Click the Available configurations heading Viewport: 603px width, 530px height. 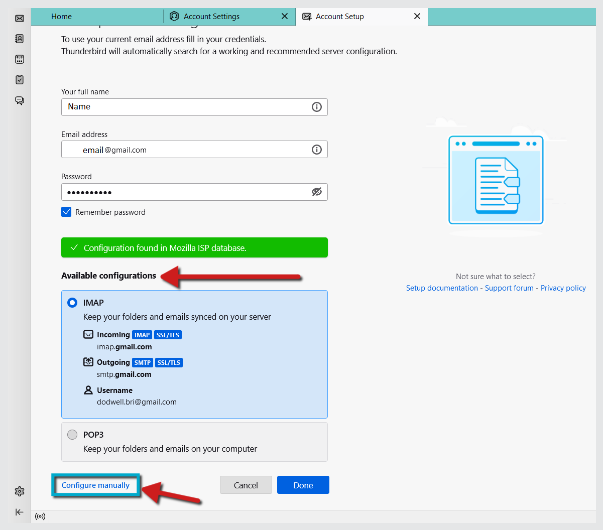point(108,276)
